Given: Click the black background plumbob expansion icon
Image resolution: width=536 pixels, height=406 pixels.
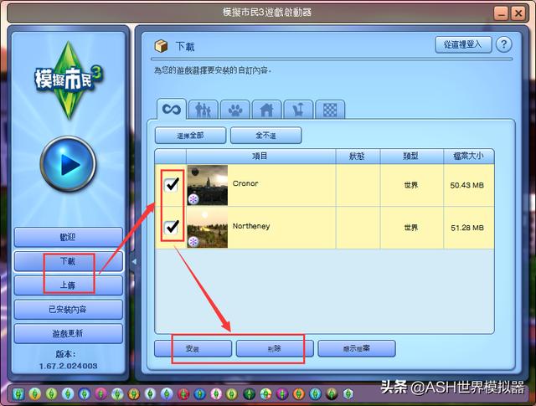Looking at the screenshot, I should (x=332, y=394).
